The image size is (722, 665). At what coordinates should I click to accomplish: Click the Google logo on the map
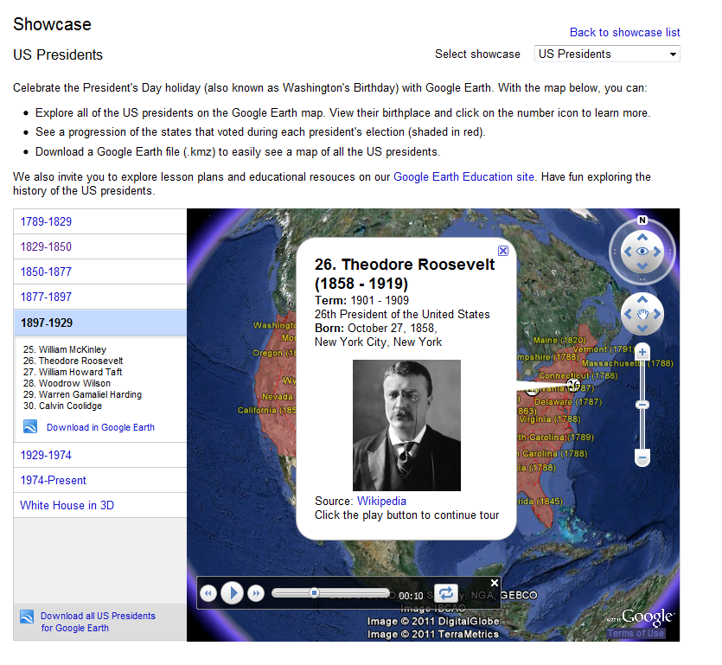pyautogui.click(x=648, y=617)
